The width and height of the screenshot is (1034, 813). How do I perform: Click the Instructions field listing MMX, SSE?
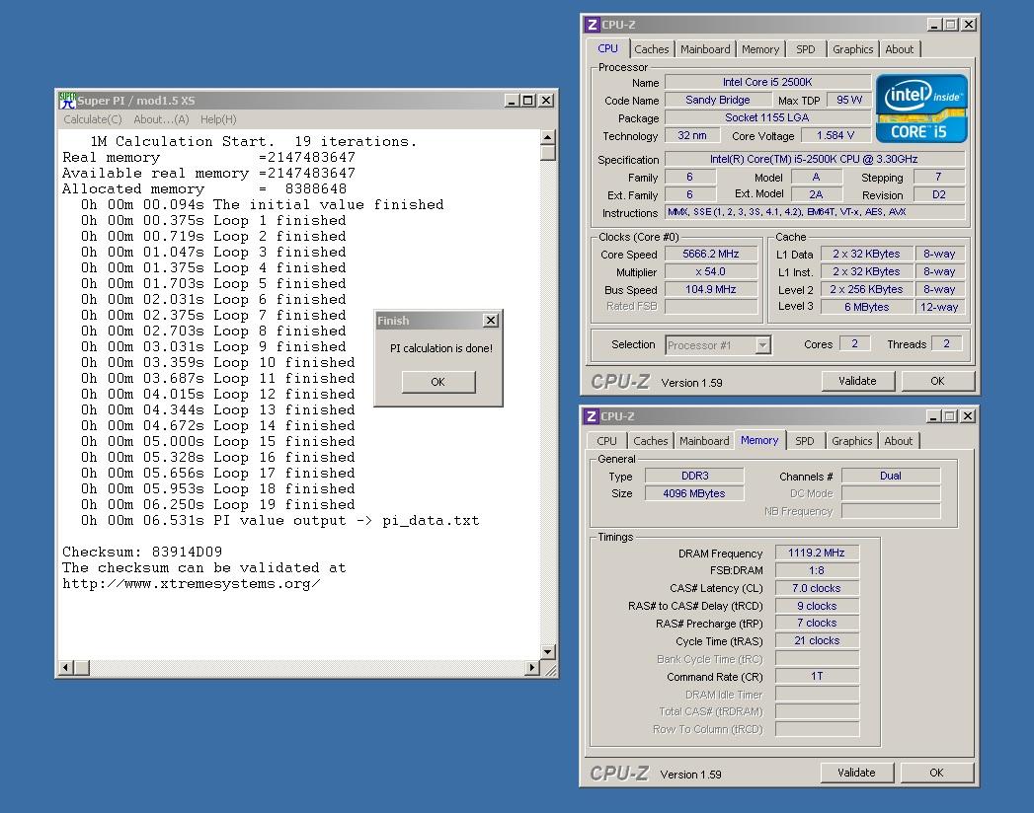815,212
